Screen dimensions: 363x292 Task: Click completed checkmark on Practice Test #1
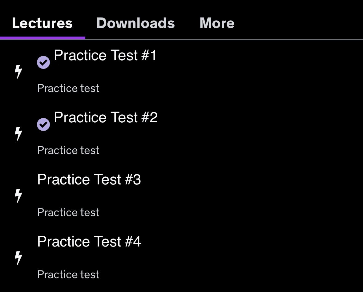[x=43, y=62]
